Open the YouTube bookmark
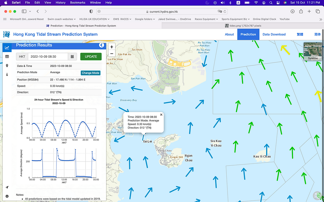The height and width of the screenshot is (202, 324). 285,19
